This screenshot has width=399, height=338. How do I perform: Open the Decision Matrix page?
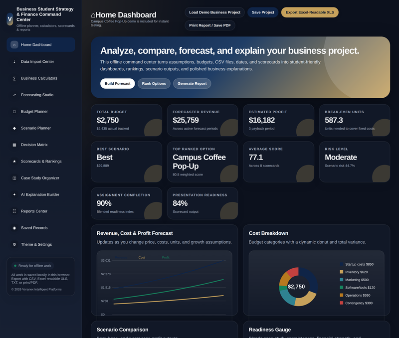click(x=41, y=145)
